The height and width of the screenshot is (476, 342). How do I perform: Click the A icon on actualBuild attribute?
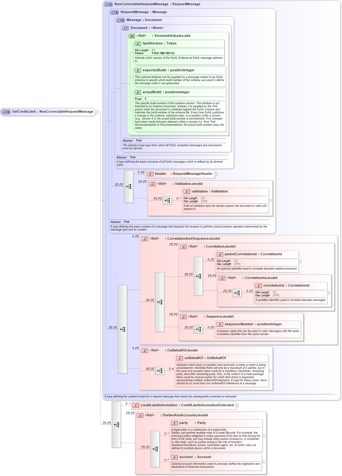(138, 92)
